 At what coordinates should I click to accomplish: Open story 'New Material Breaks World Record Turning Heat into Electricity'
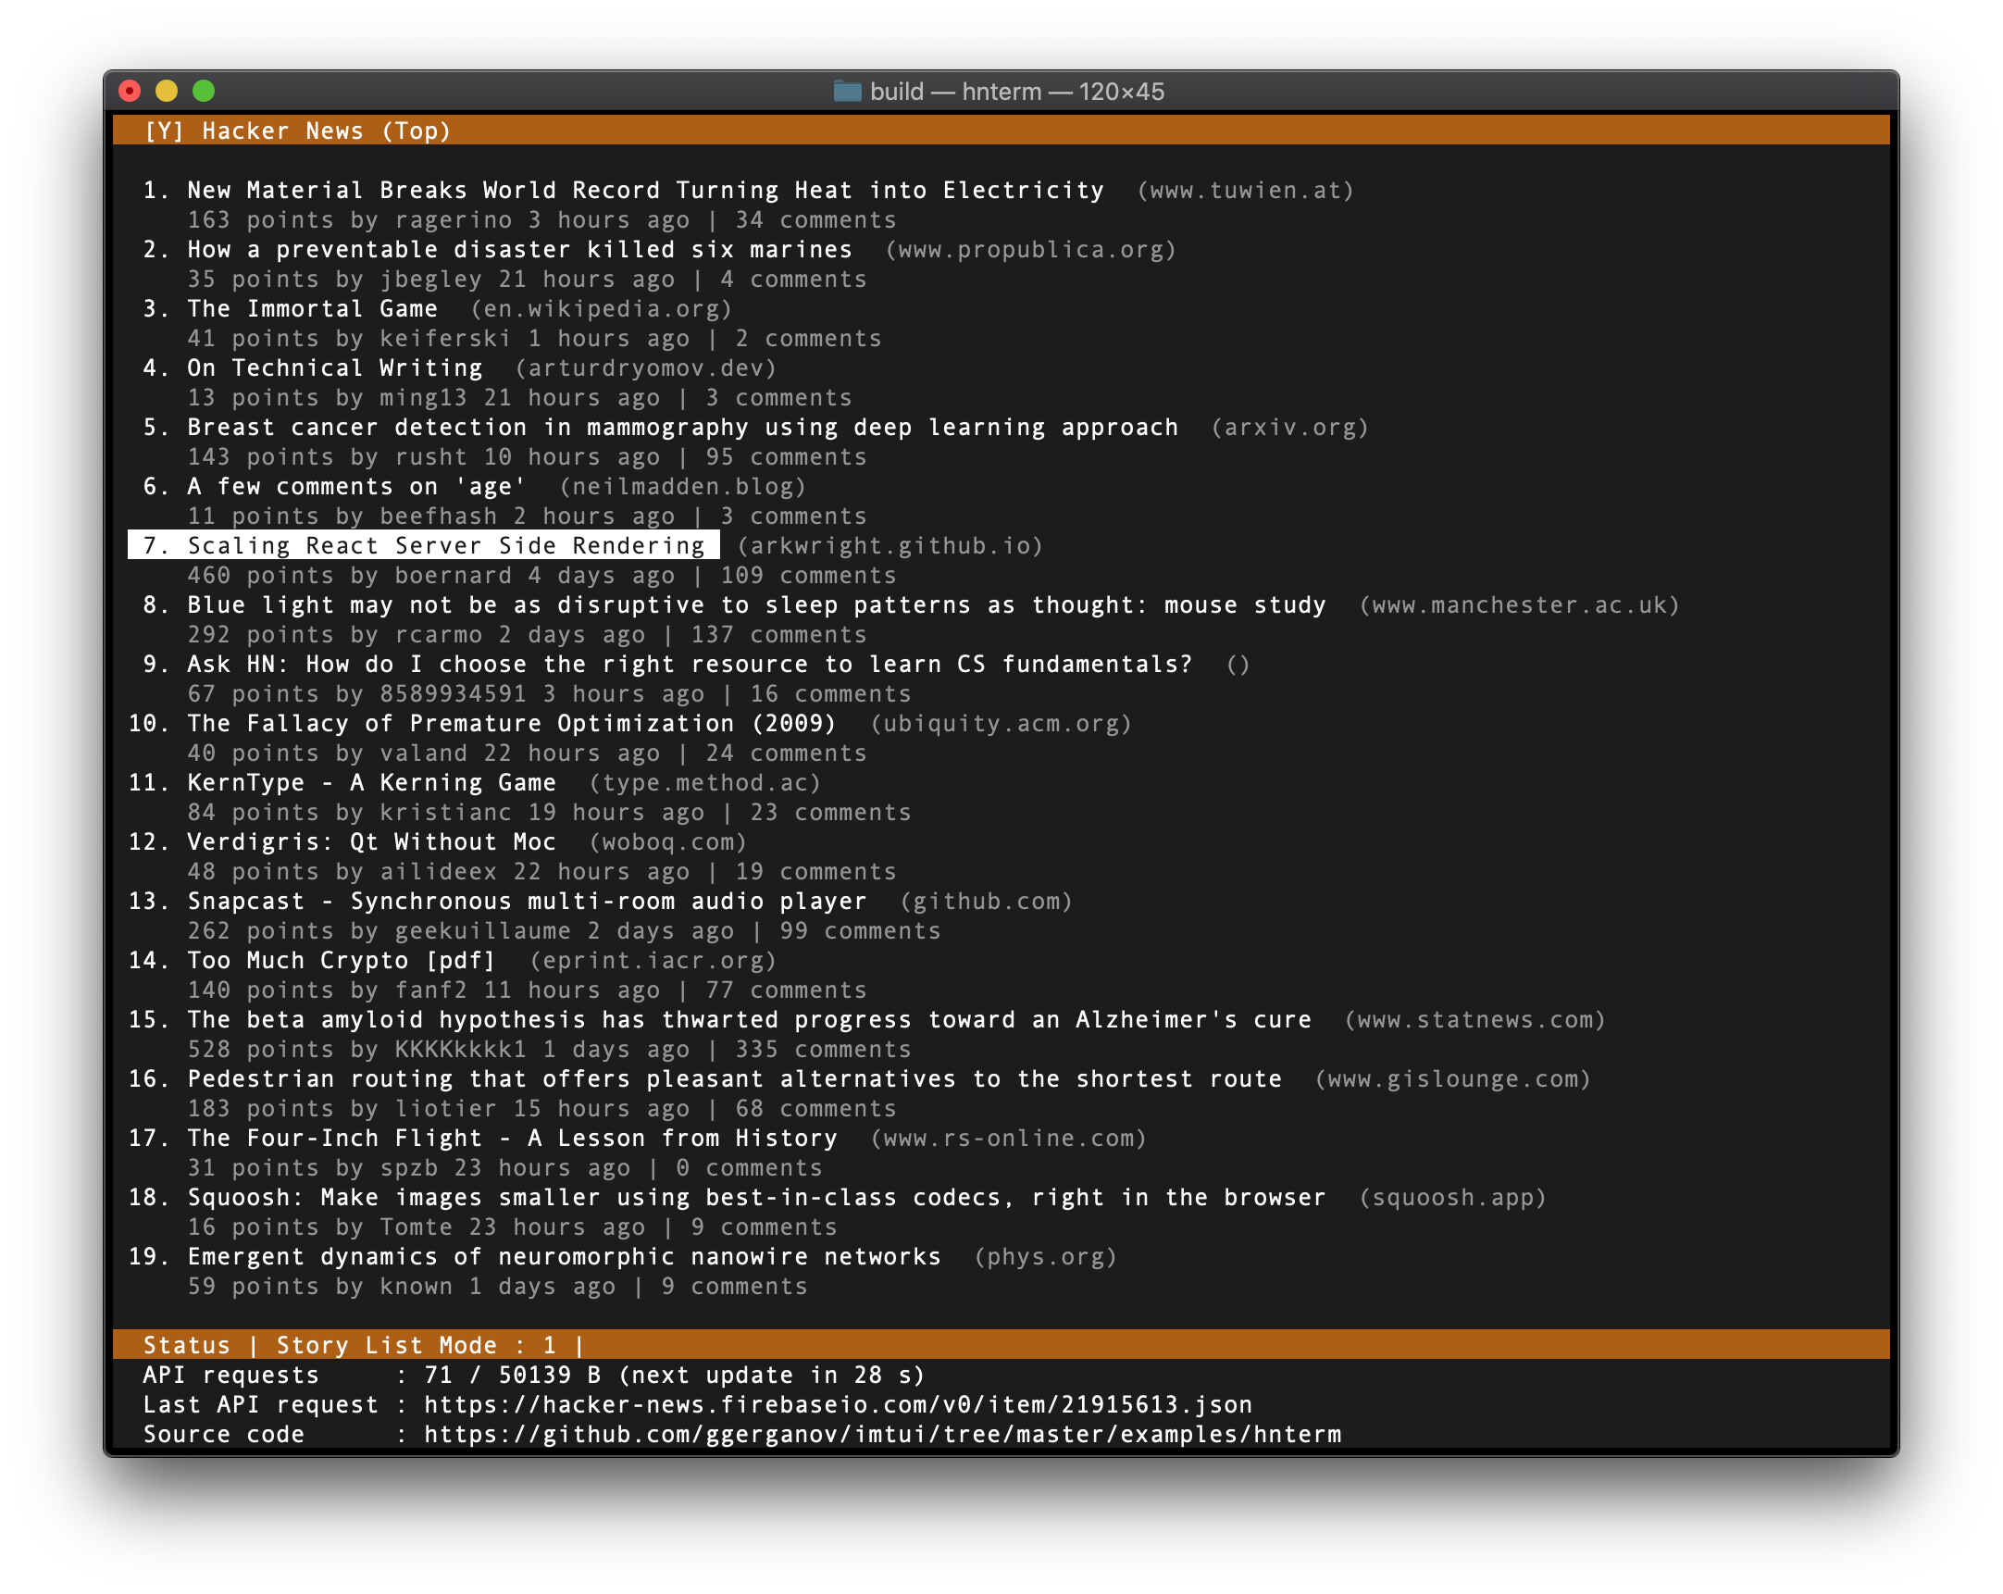(x=646, y=191)
